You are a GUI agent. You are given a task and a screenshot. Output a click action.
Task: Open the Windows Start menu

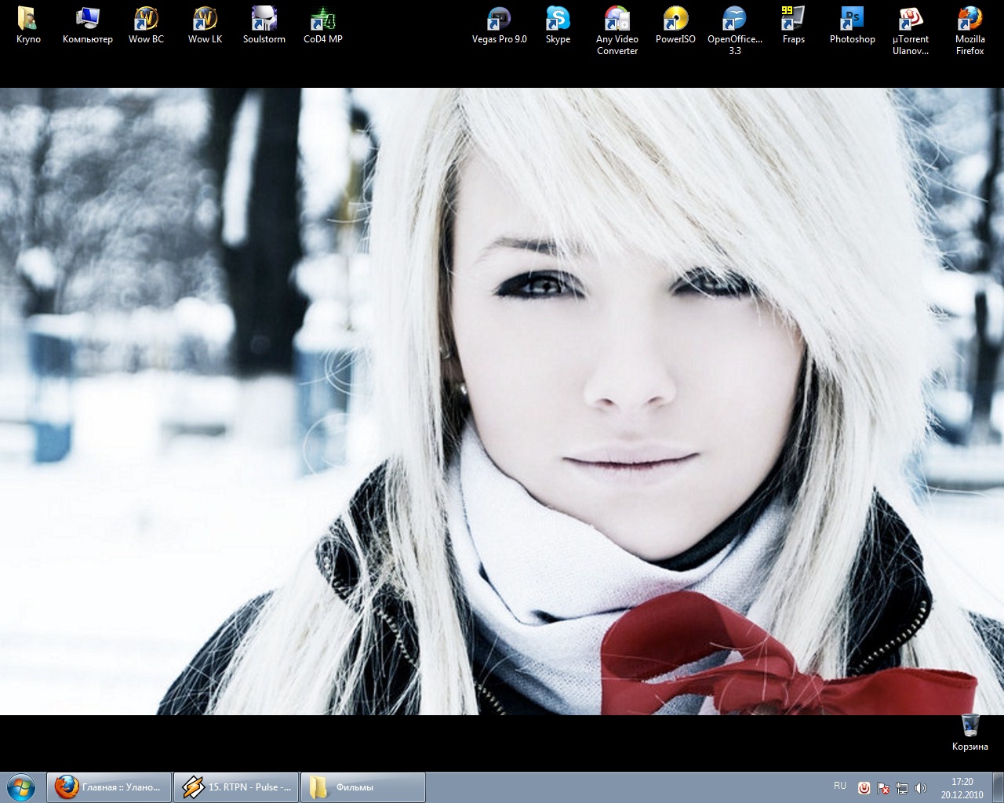click(x=21, y=787)
